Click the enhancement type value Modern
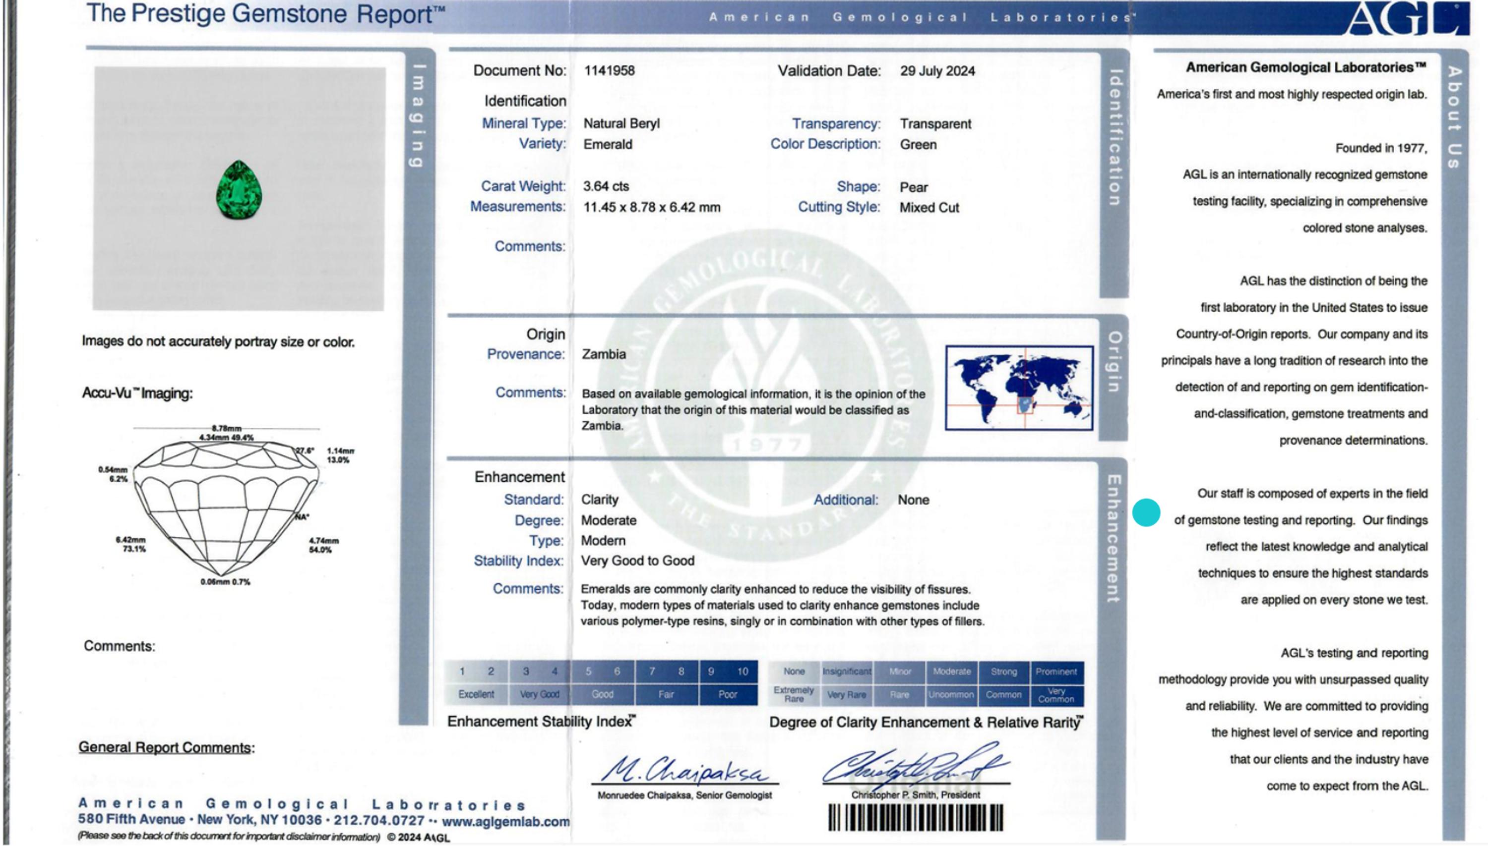1488x846 pixels. pyautogui.click(x=604, y=541)
